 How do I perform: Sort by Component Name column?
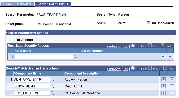tap(28, 73)
